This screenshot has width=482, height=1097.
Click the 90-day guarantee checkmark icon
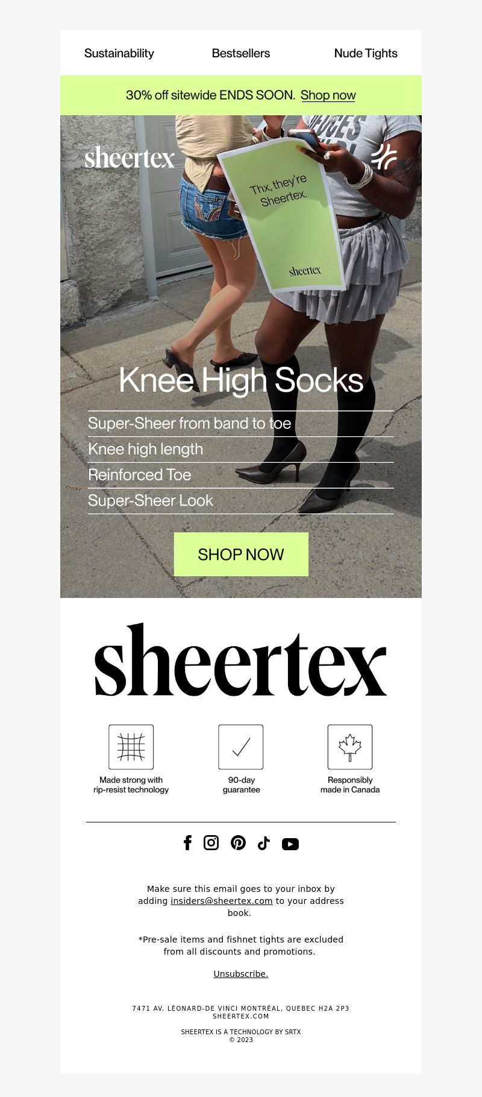pyautogui.click(x=241, y=747)
